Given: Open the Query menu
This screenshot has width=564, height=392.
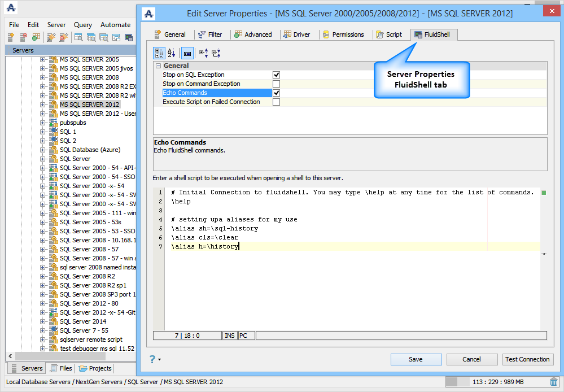Looking at the screenshot, I should pos(83,25).
